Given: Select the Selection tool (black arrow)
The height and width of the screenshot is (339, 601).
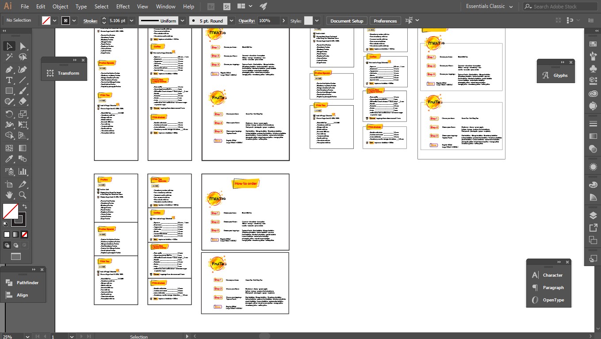Looking at the screenshot, I should click(x=9, y=46).
